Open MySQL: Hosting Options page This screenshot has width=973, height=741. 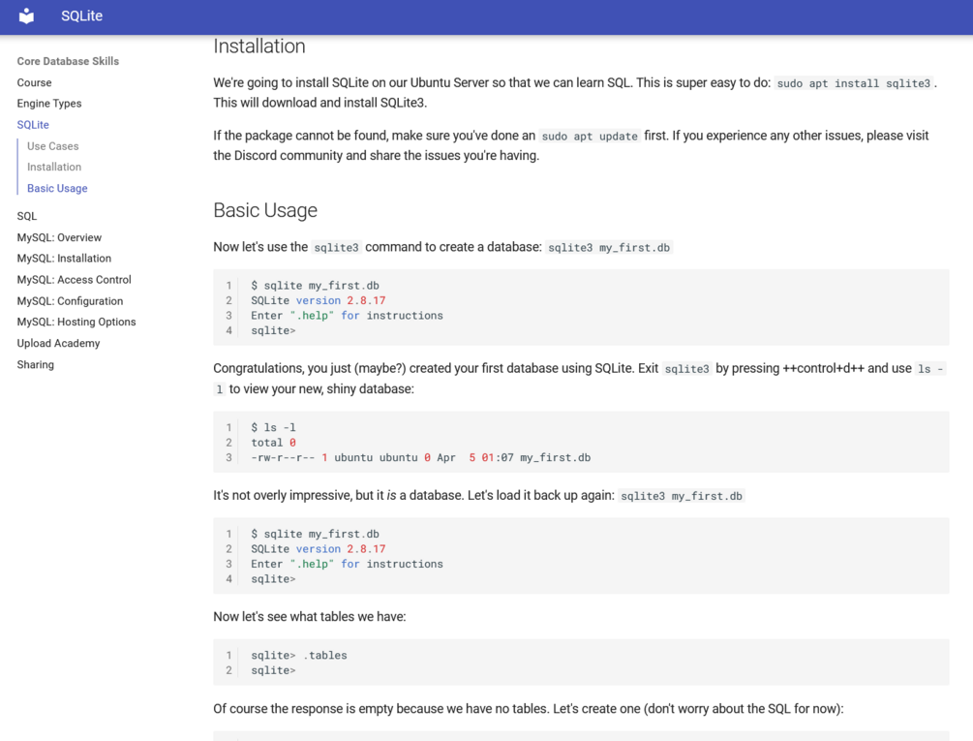click(x=76, y=322)
